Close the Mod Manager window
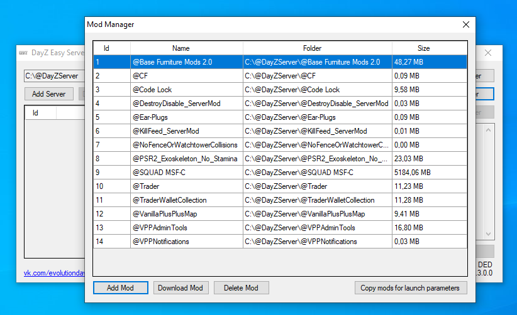This screenshot has height=315, width=517. (x=465, y=24)
